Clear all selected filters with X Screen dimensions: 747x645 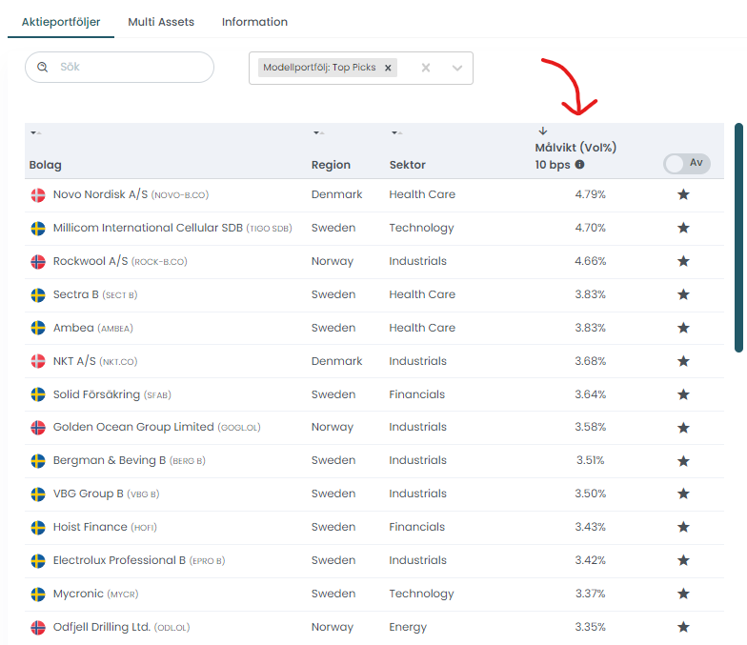point(426,68)
